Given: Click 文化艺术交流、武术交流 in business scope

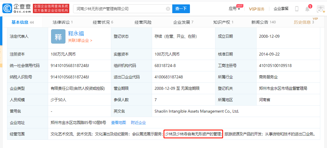Looking at the screenshot, I should (71, 134).
